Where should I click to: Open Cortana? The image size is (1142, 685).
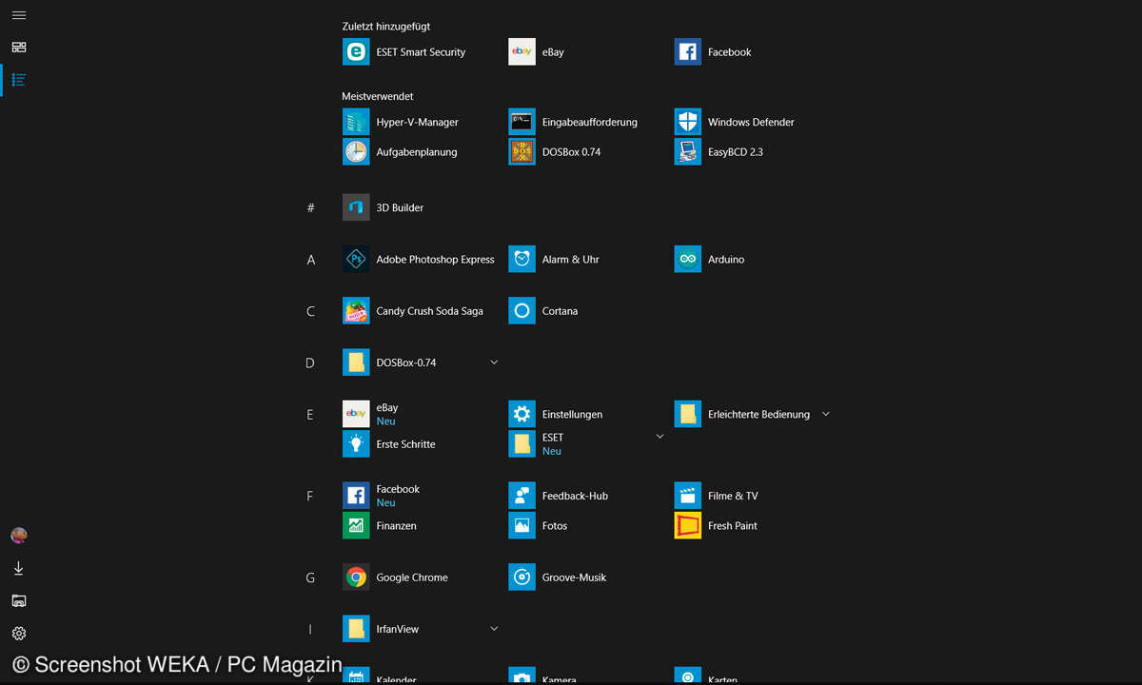click(543, 311)
